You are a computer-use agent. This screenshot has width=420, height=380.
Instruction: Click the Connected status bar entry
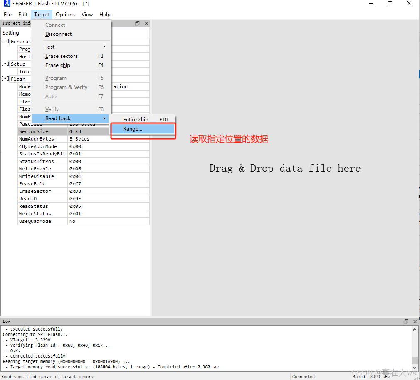(304, 377)
